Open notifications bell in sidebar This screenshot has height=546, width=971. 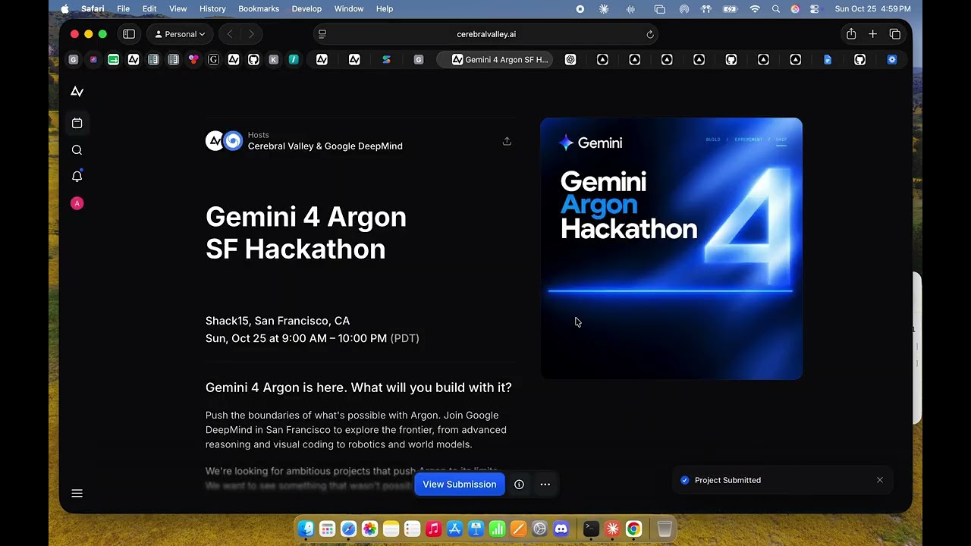click(77, 176)
